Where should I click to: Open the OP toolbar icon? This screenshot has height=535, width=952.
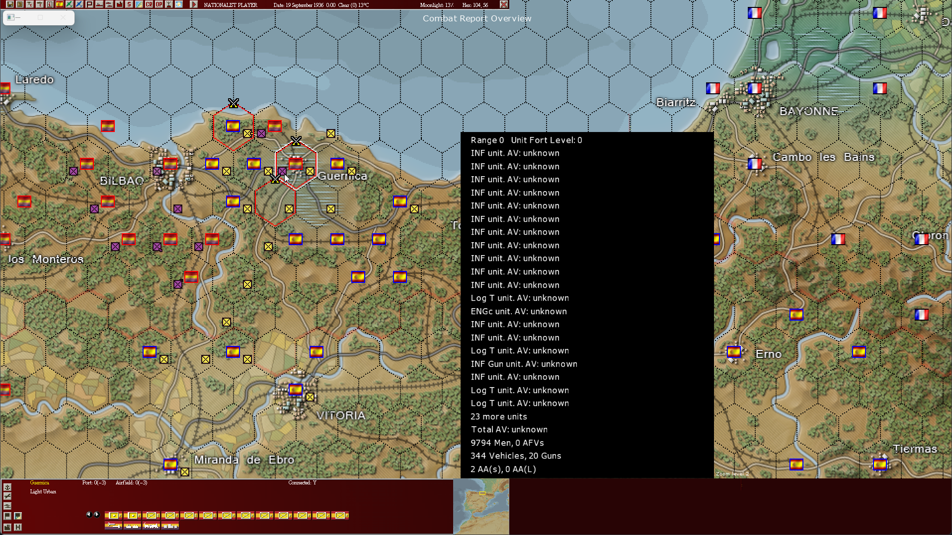(159, 4)
